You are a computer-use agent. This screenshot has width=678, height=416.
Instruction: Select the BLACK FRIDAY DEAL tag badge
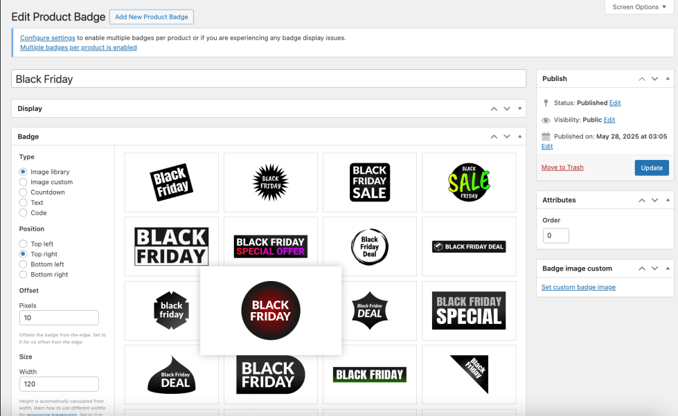click(469, 246)
